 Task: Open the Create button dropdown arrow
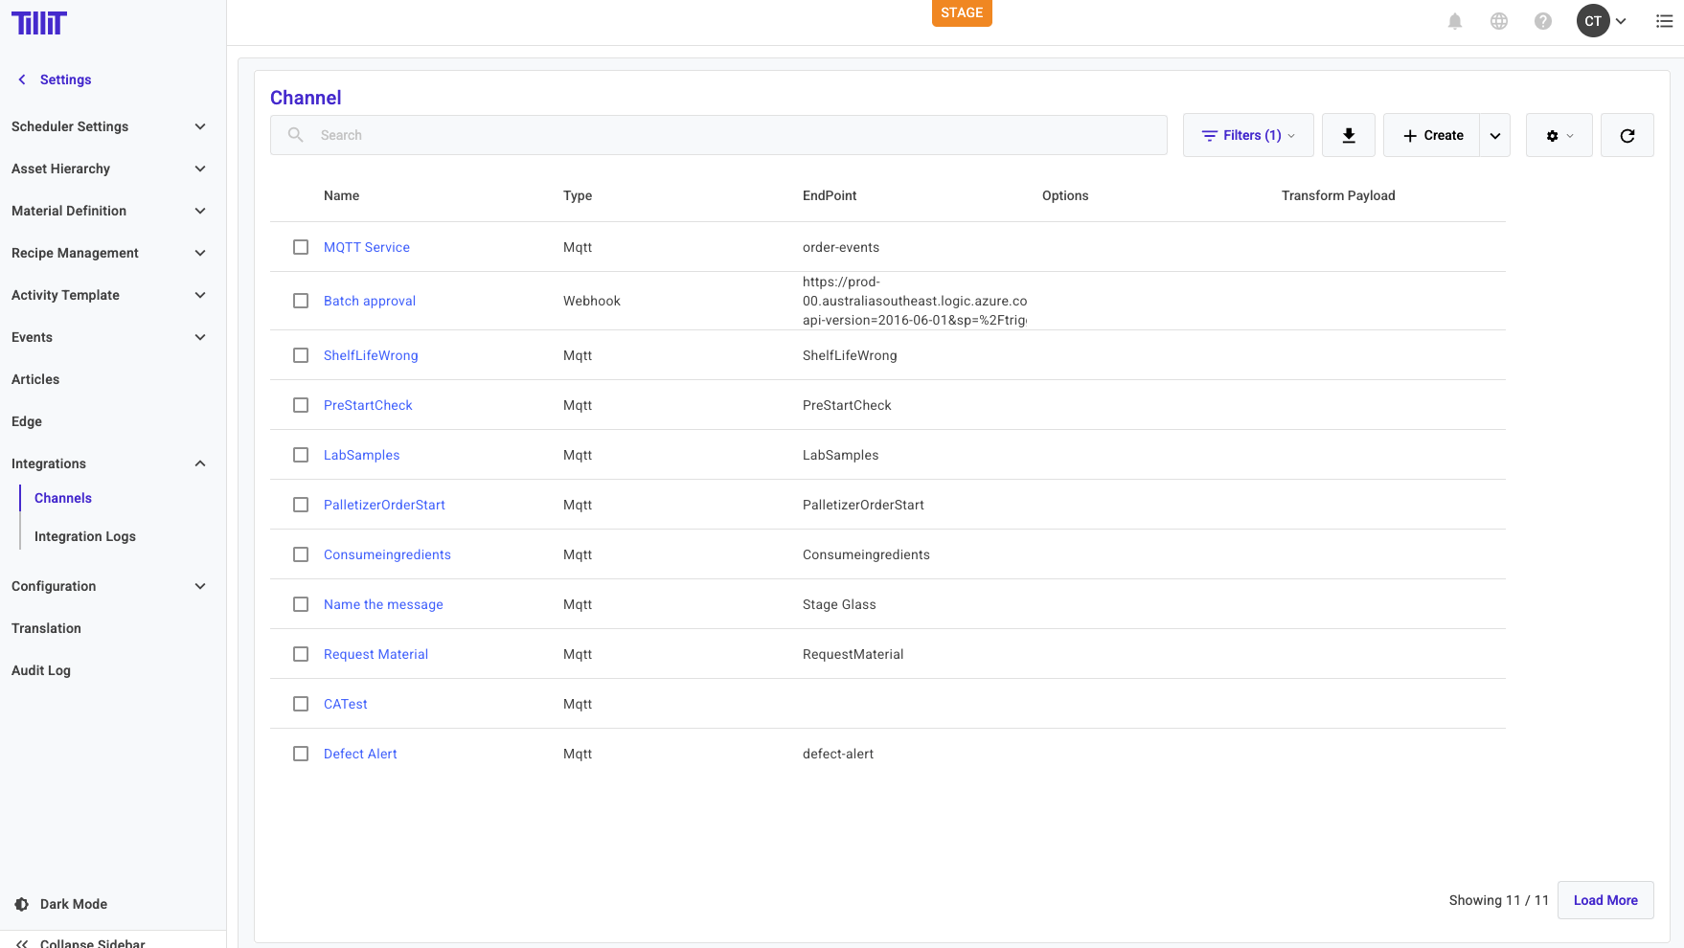(x=1494, y=135)
